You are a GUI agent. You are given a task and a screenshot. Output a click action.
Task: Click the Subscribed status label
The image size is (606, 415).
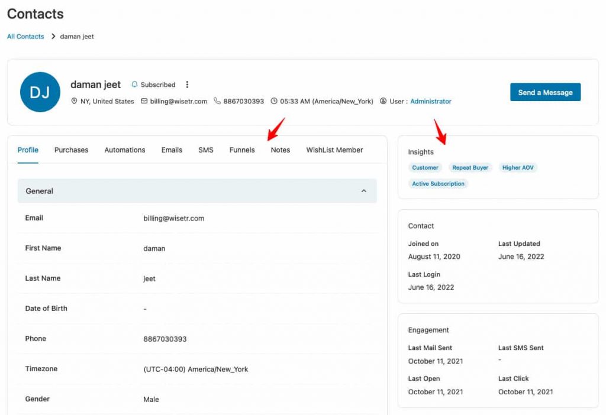pyautogui.click(x=157, y=85)
